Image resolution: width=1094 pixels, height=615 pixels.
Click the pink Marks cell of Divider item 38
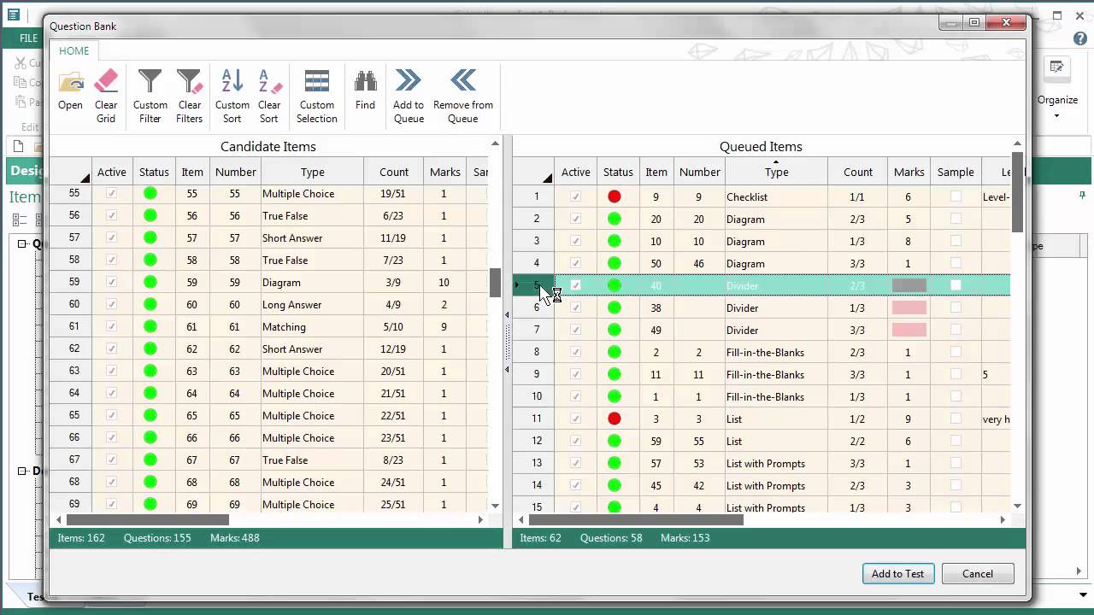[909, 308]
